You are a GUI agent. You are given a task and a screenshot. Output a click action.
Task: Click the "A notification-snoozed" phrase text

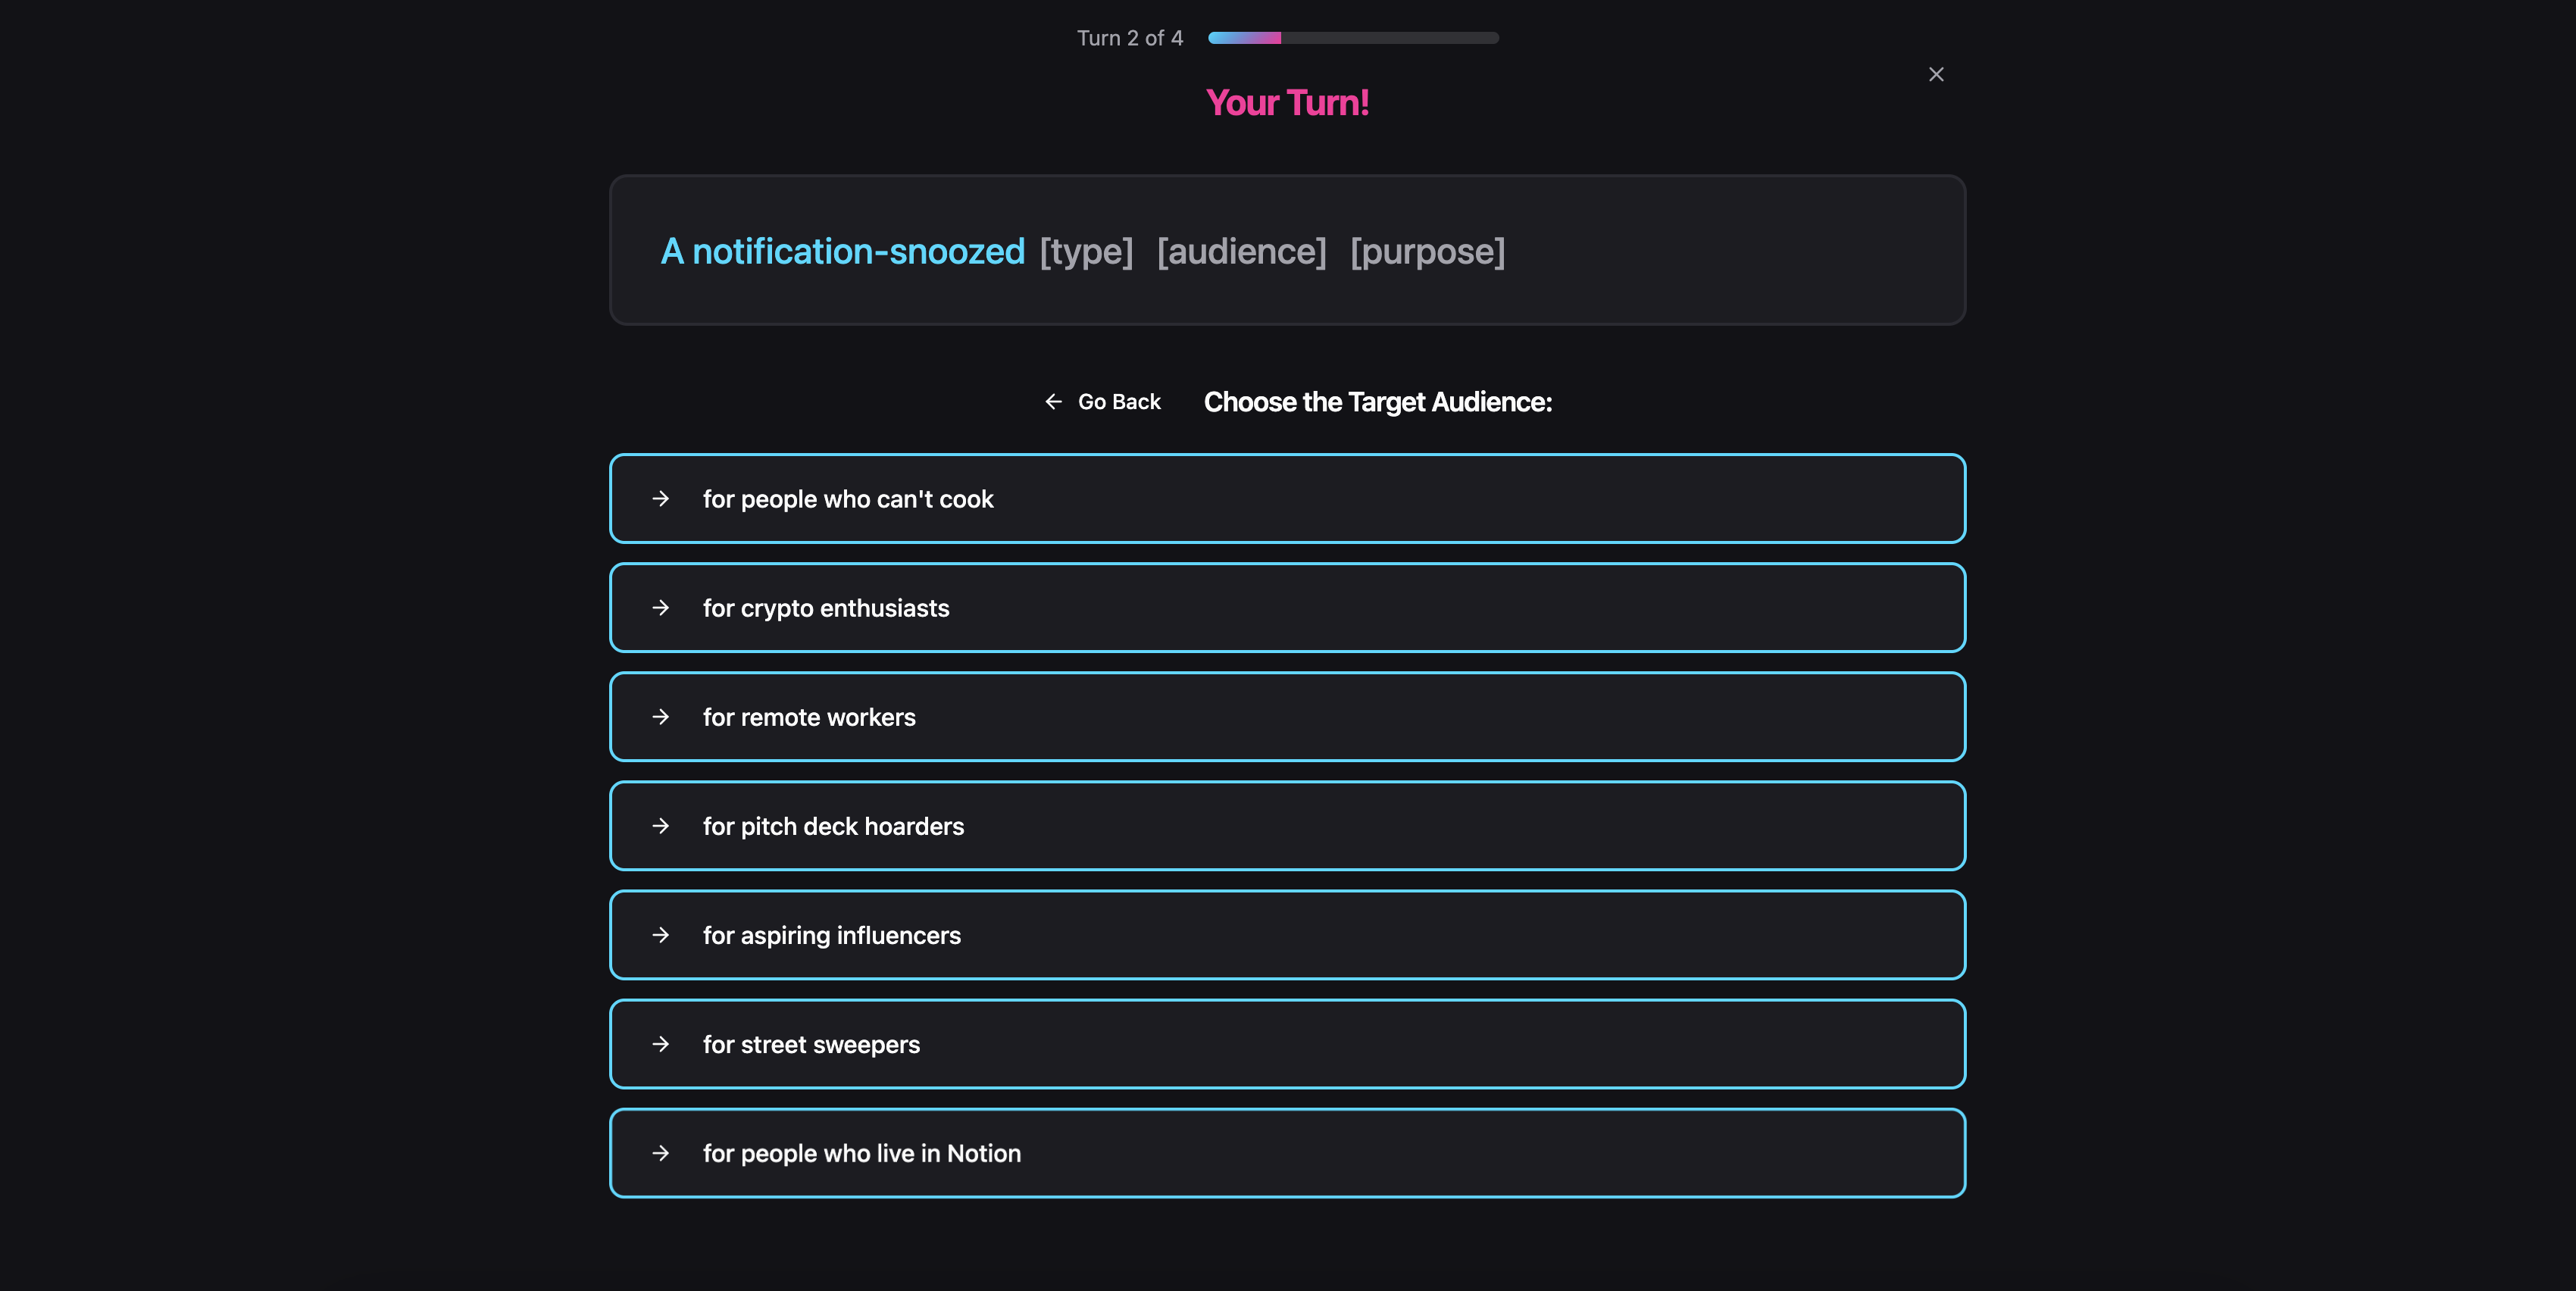click(842, 251)
